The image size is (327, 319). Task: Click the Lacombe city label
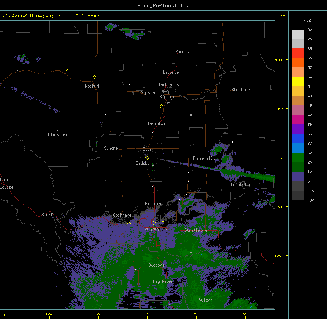point(171,72)
